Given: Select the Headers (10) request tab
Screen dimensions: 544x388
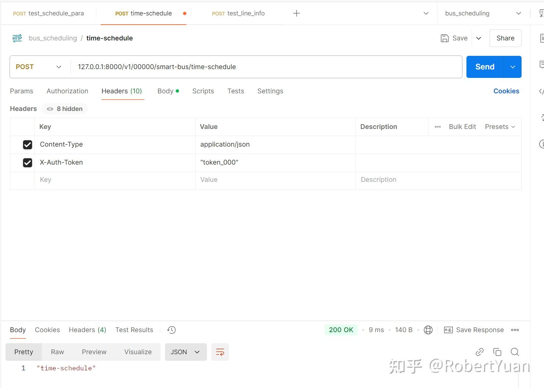Looking at the screenshot, I should point(122,91).
